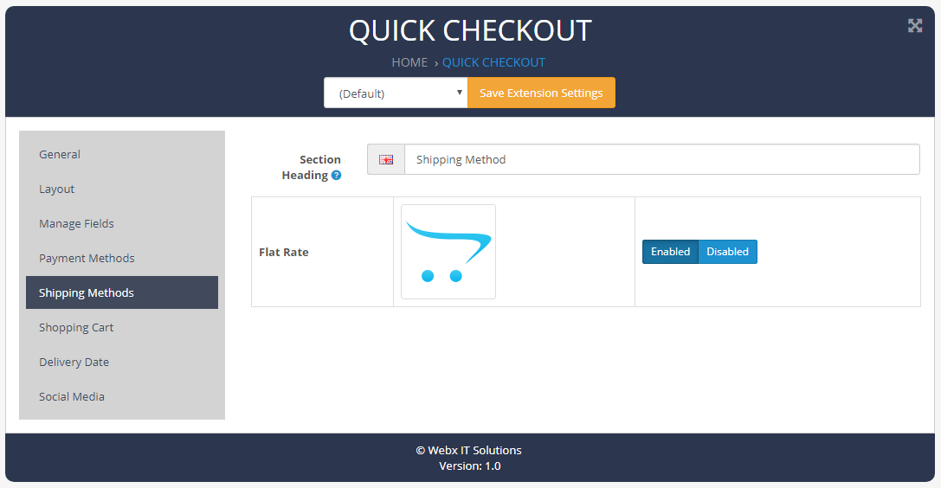Switch to the Layout tab
Viewport: 941px width, 488px height.
57,189
